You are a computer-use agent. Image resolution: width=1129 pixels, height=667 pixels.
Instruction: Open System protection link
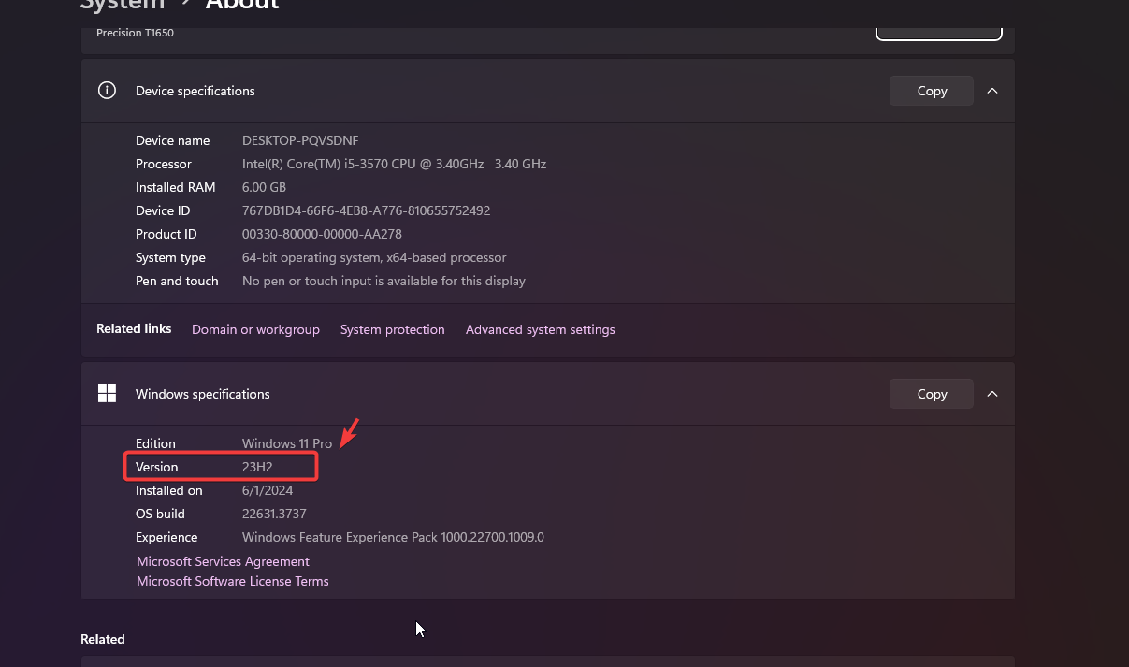393,329
